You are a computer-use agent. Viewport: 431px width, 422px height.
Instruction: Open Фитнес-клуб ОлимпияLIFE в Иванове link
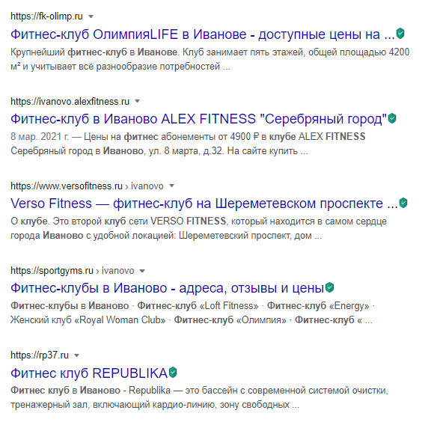coord(203,34)
